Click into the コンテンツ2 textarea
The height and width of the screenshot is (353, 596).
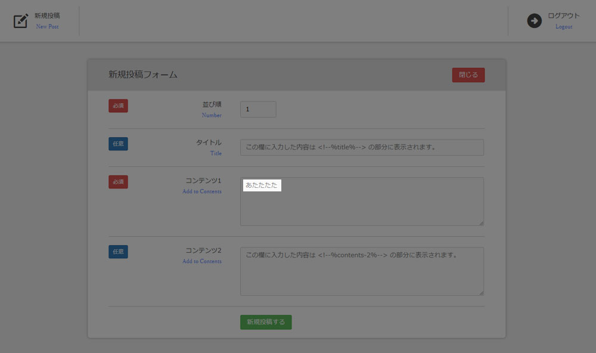[x=362, y=271]
